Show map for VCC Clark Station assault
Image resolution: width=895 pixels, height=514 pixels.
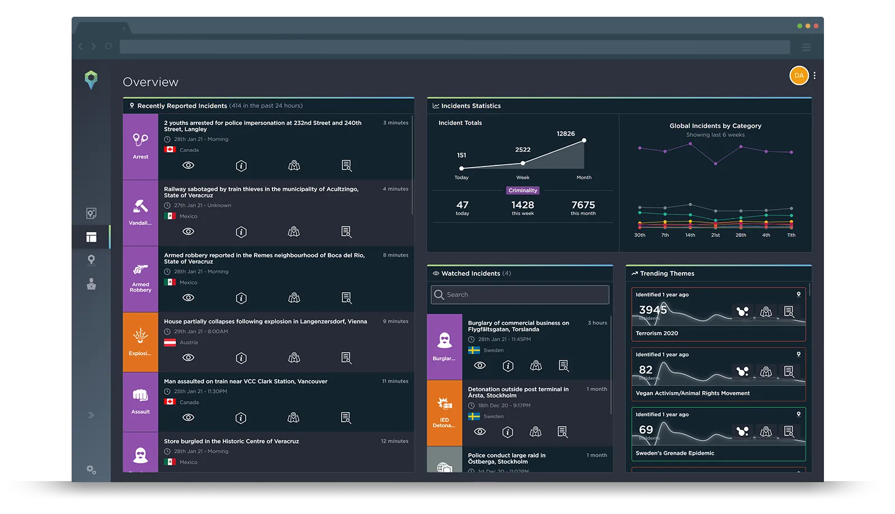coord(294,417)
